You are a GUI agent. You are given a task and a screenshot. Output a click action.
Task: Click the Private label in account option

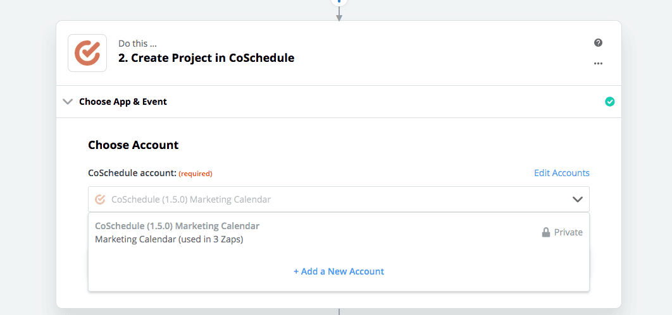tap(568, 232)
